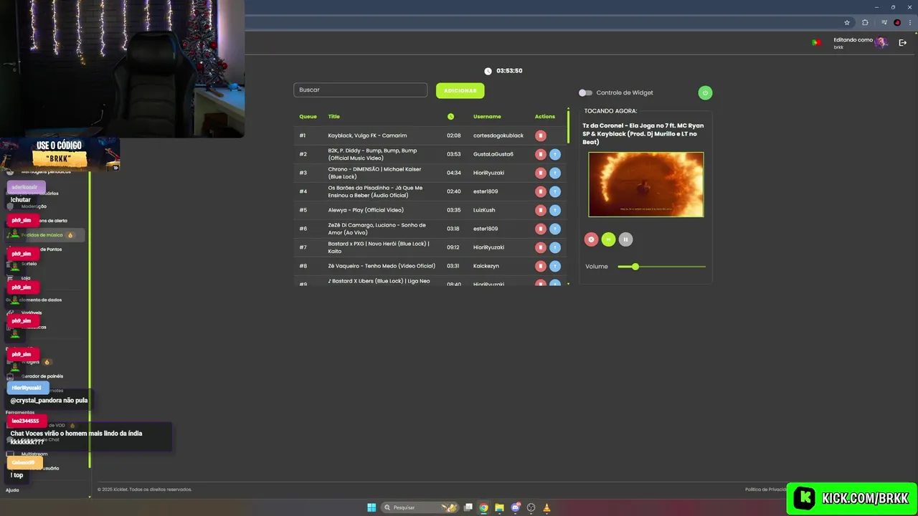
Task: Open File Explorer from the taskbar
Action: (499, 507)
